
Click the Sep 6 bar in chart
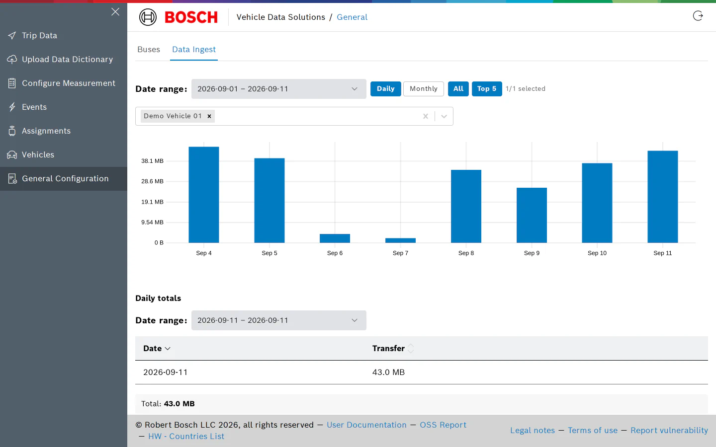pos(335,238)
